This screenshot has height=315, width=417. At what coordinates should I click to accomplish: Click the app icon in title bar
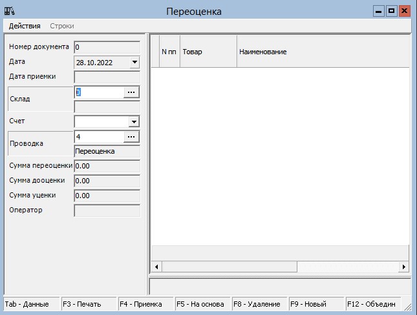coord(10,11)
